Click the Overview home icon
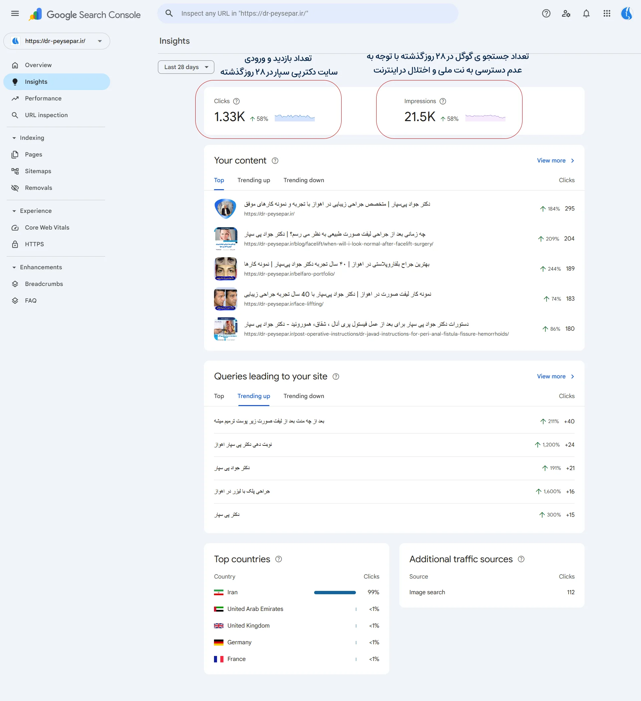Viewport: 641px width, 701px height. point(15,65)
